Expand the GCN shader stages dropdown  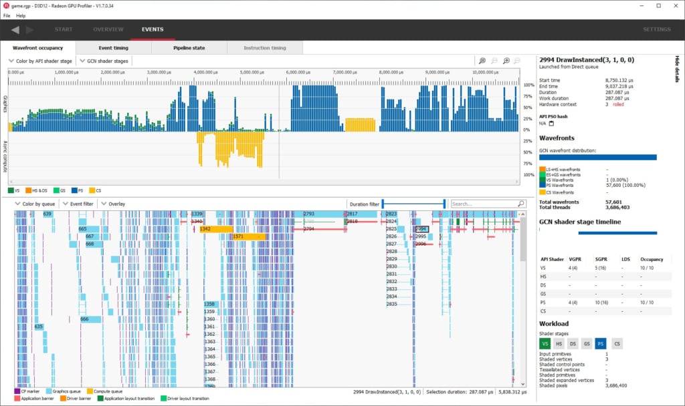click(104, 61)
